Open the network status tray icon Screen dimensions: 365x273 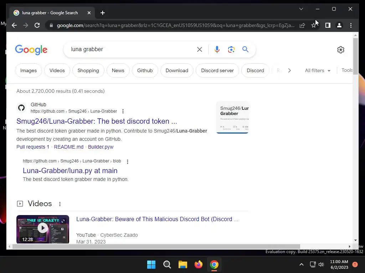pos(313,264)
